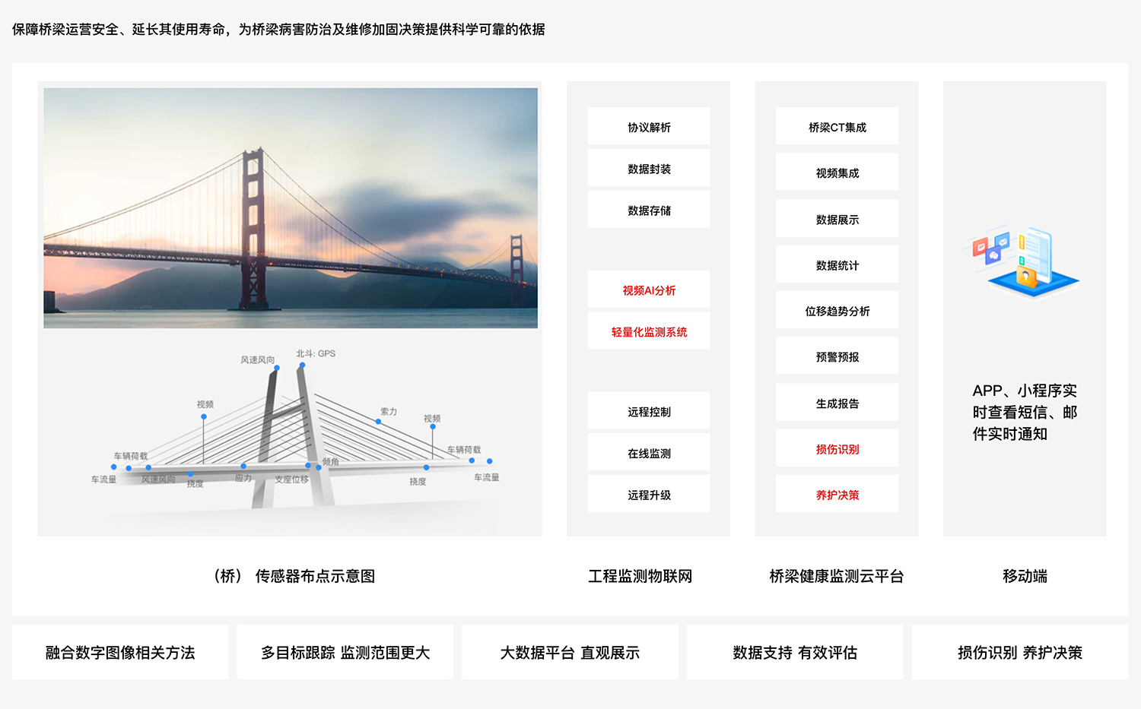Screen dimensions: 1141x709
Task: Click the 支座位移 sensor label
Action: 292,479
